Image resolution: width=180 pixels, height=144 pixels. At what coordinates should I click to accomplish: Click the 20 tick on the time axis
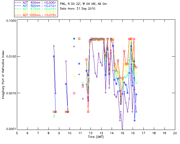pyautogui.click(x=175, y=133)
